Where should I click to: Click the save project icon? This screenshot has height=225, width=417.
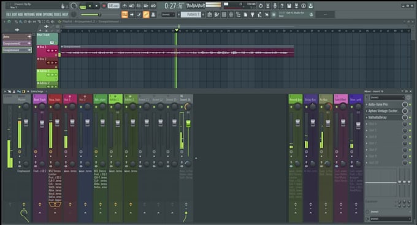pos(289,6)
